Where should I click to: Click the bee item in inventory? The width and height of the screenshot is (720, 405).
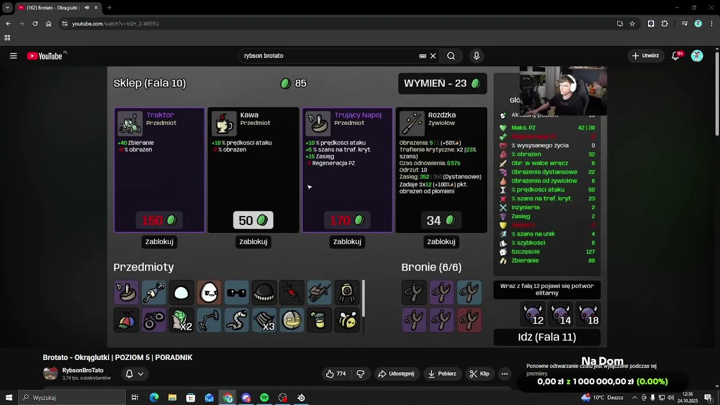point(347,320)
